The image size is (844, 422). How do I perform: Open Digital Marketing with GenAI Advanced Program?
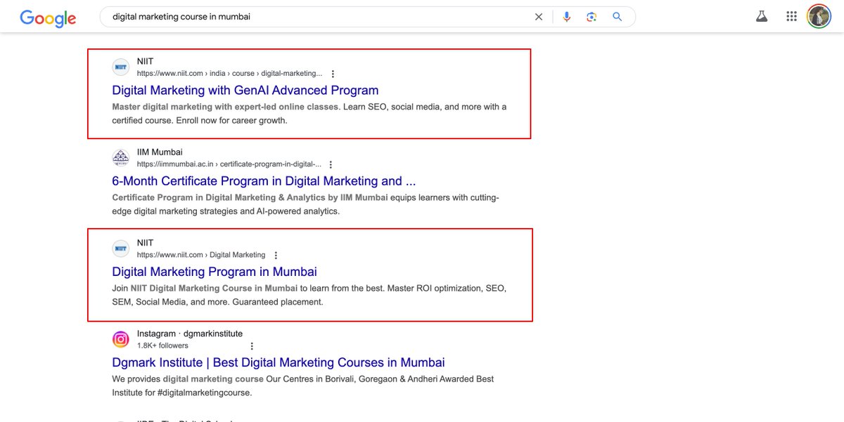coord(245,90)
